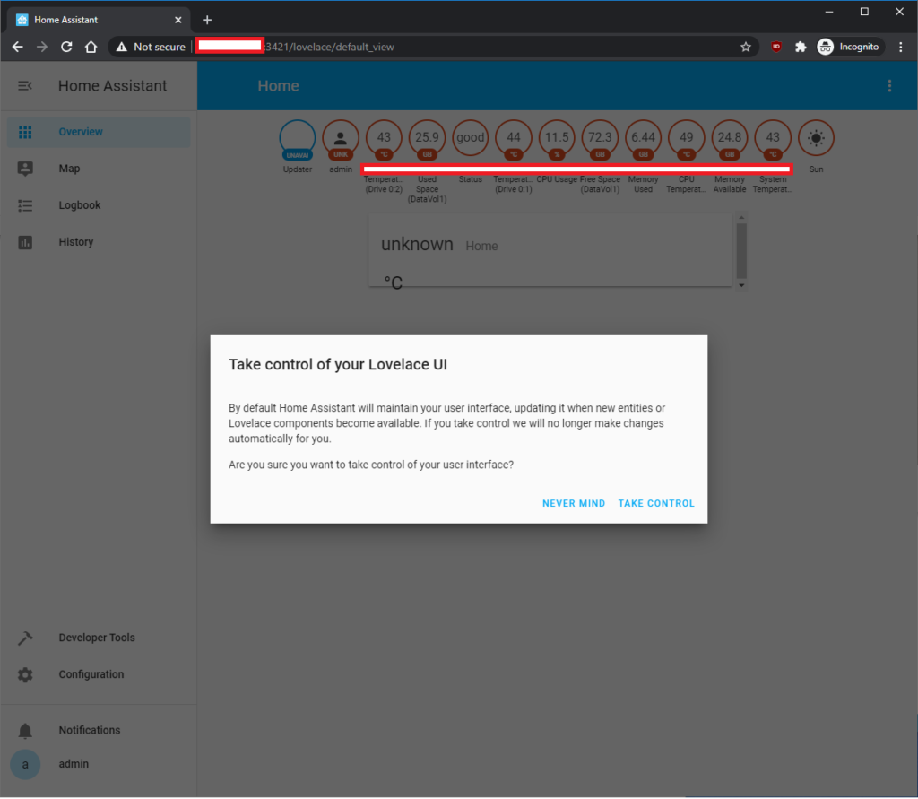Click the weather card scrollbar thumb
Viewport: 918px width, 799px height.
741,251
